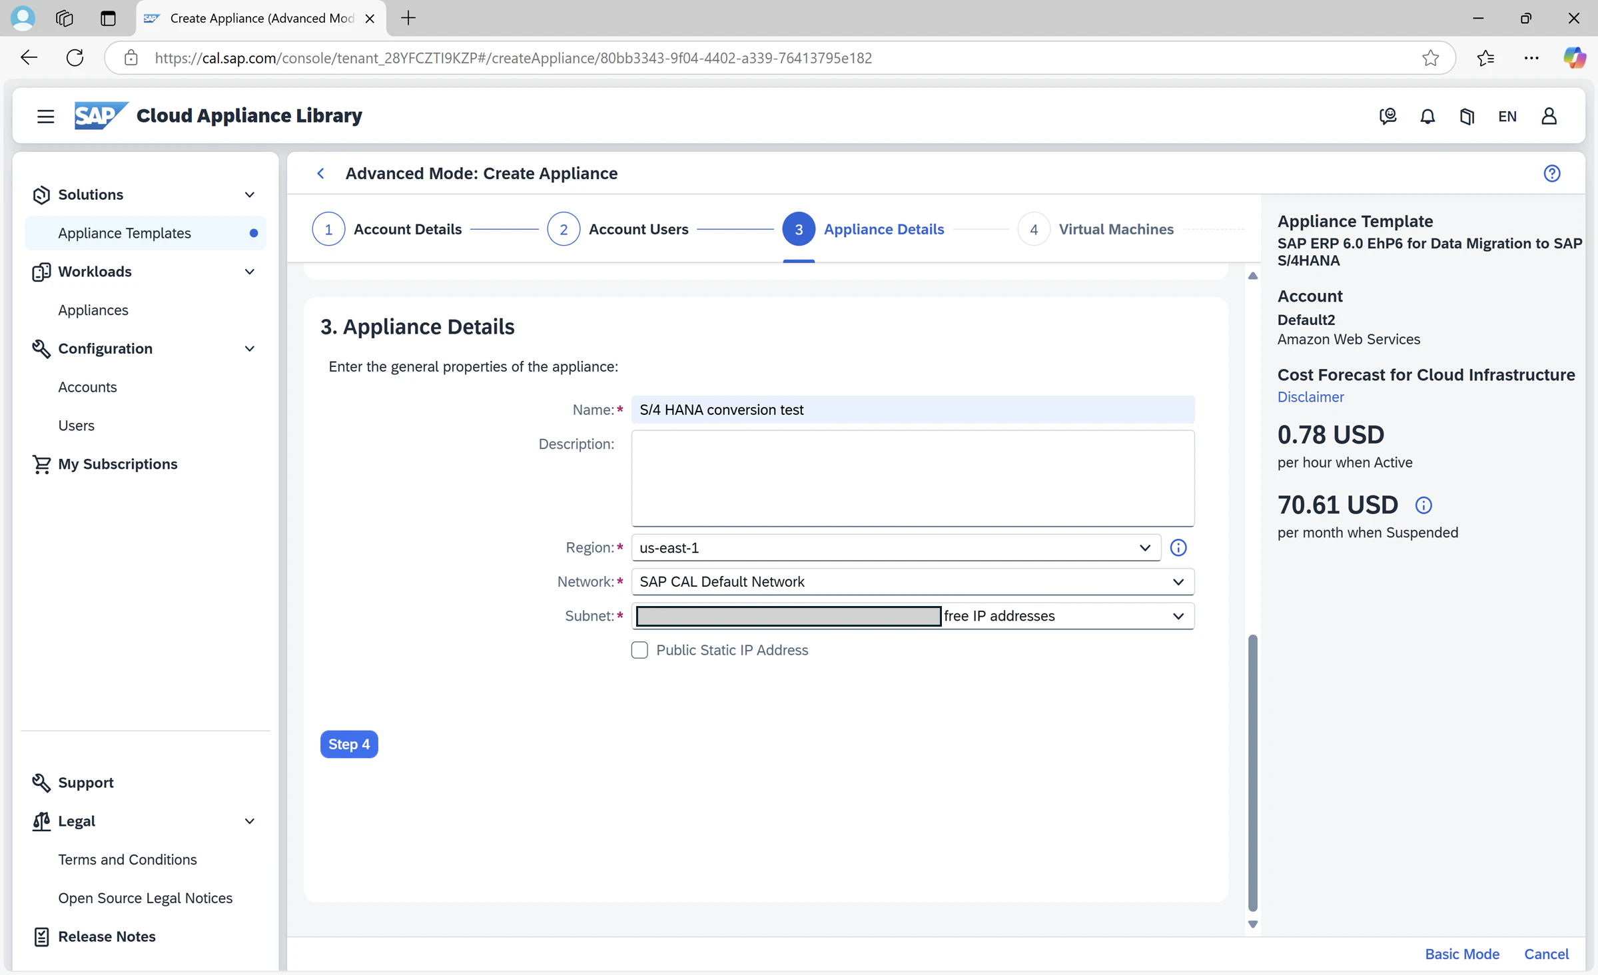
Task: Open a new browser tab
Action: coord(408,18)
